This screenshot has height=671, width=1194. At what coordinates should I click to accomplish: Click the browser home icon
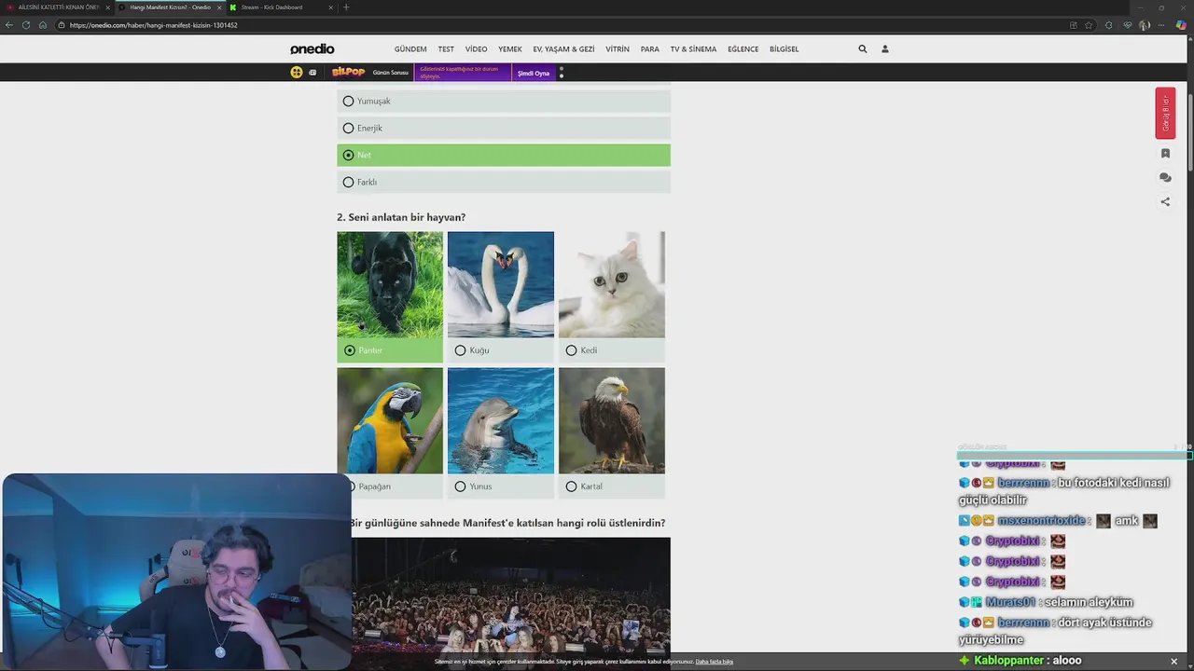43,25
